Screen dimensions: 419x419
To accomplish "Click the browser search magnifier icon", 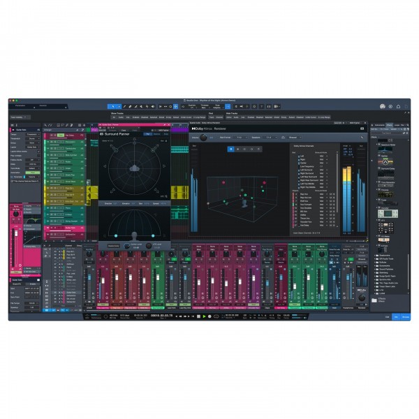I will 408,125.
